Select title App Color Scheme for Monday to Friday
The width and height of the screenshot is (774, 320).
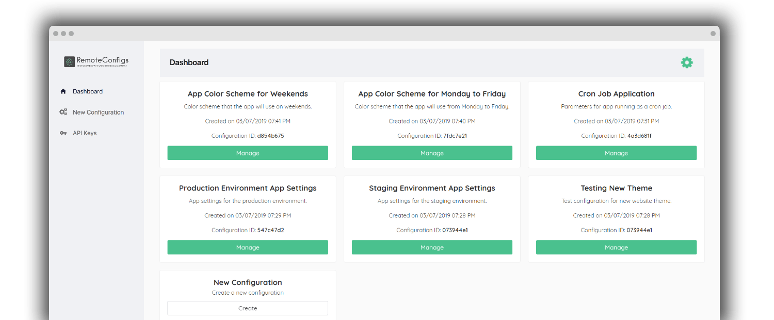tap(432, 94)
